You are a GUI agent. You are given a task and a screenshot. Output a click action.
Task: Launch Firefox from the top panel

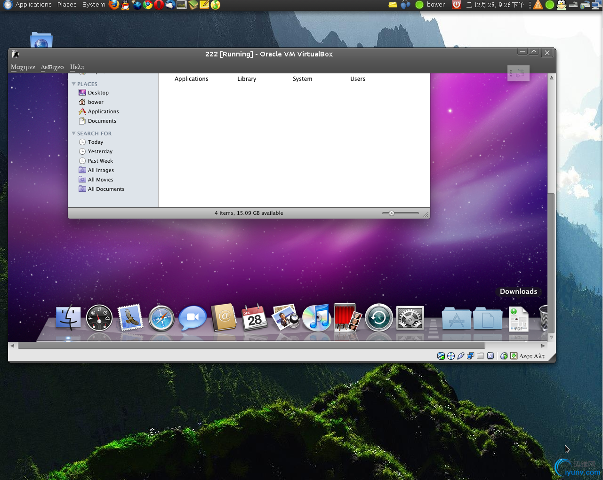click(114, 5)
